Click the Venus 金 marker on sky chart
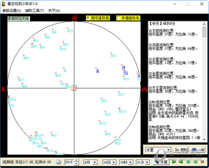Viewport: 209px width, 168px height. 97,71
